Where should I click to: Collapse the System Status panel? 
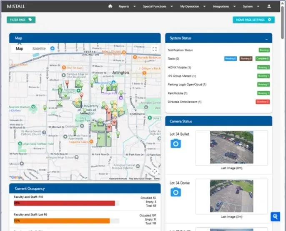click(x=266, y=39)
